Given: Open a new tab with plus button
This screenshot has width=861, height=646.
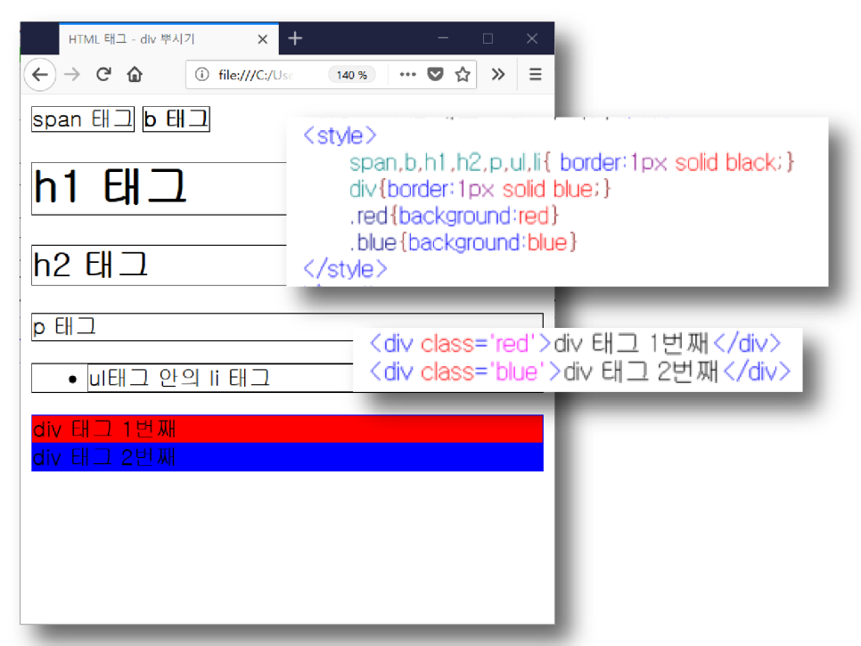Looking at the screenshot, I should coord(295,38).
